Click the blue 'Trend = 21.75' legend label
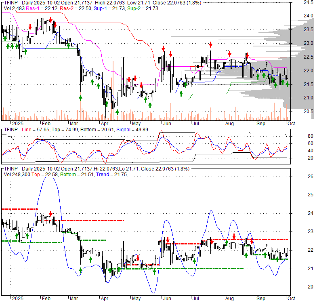Viewport: 315px width, 301px height. pos(111,175)
